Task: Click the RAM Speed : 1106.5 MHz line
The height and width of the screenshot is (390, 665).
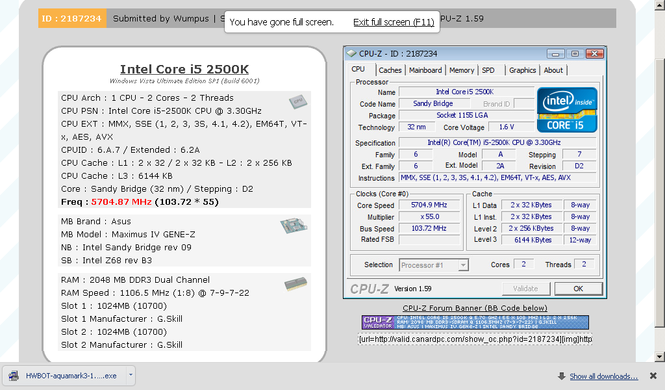Action: (x=155, y=292)
